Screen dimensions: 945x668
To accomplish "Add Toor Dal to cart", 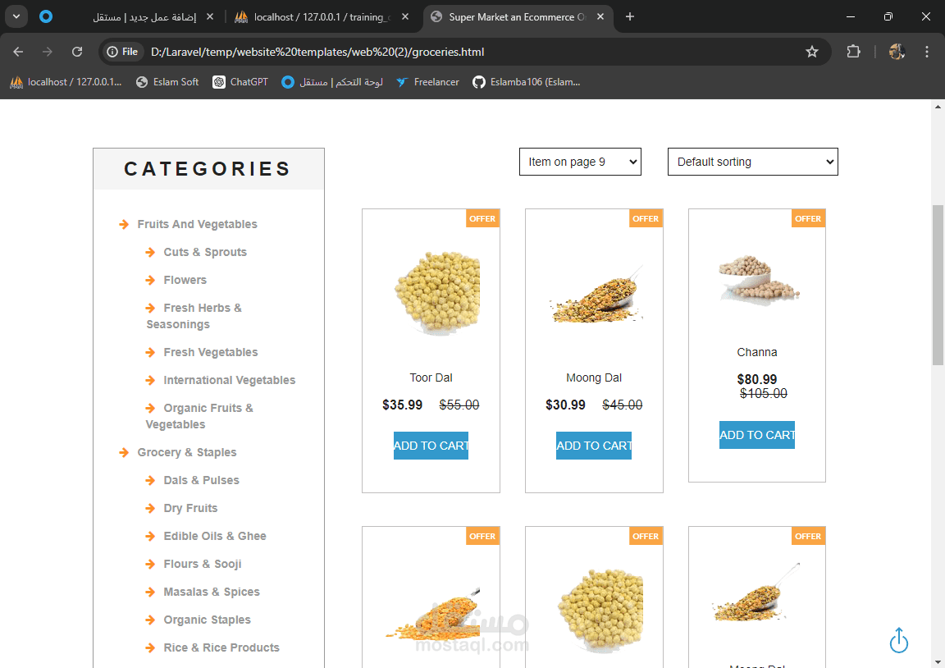I will click(431, 446).
